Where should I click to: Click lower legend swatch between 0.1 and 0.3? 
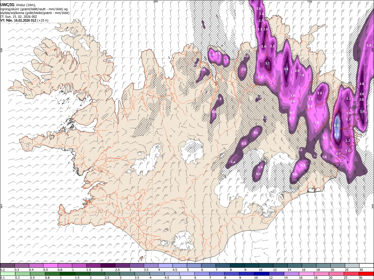(x=7, y=274)
